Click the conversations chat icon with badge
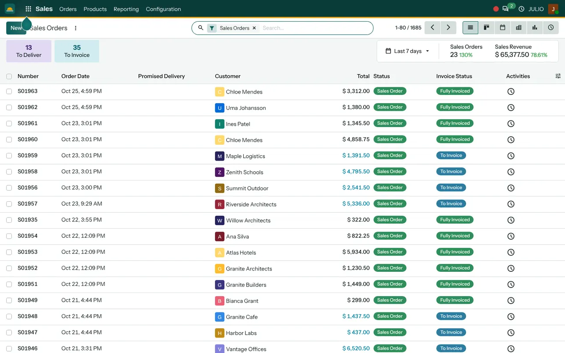565x353 pixels. point(506,9)
